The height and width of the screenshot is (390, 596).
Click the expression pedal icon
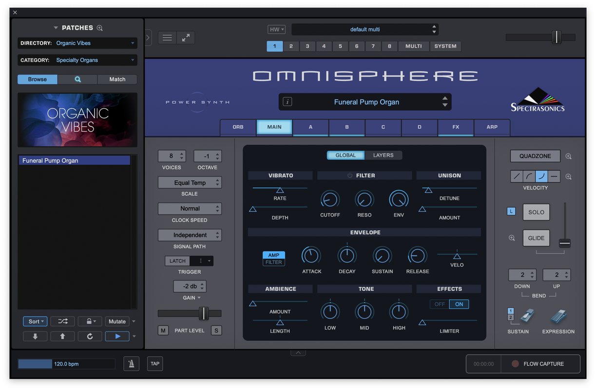coord(559,317)
